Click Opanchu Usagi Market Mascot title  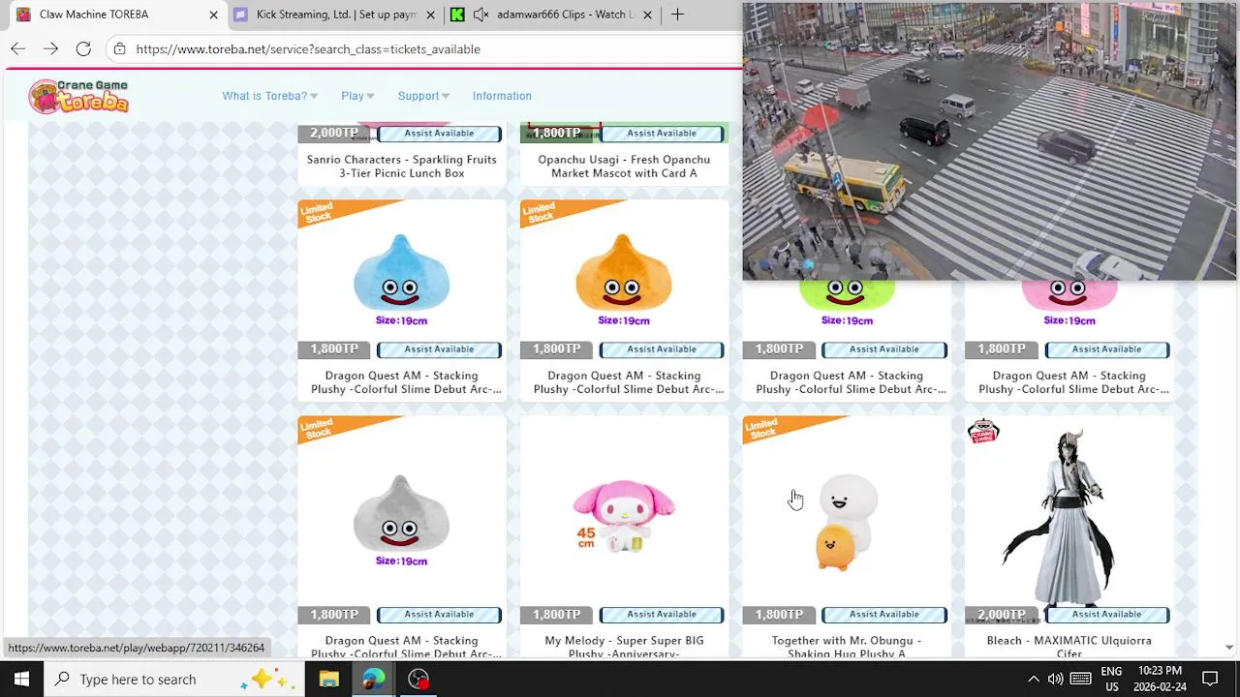click(624, 167)
